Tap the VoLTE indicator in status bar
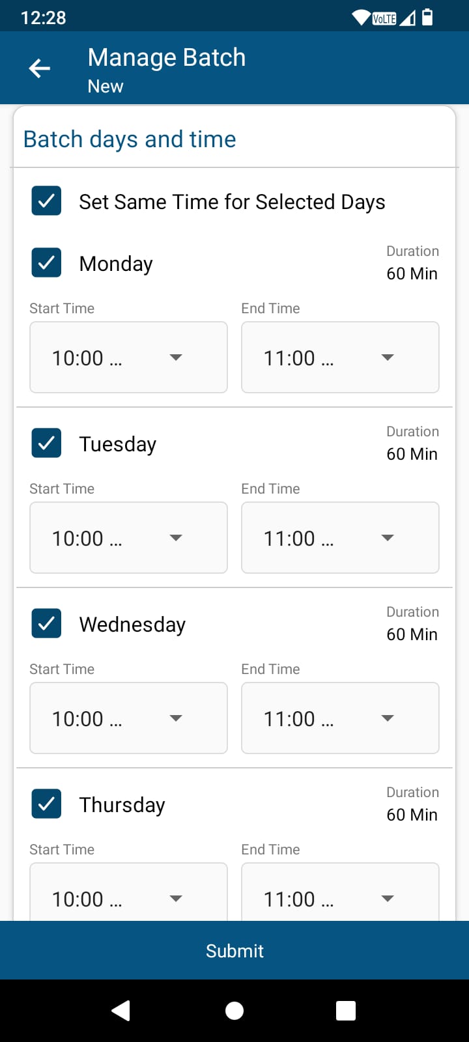The height and width of the screenshot is (1042, 469). click(x=384, y=18)
